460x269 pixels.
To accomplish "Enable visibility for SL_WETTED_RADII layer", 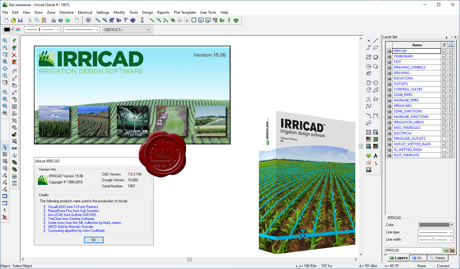I will point(444,150).
